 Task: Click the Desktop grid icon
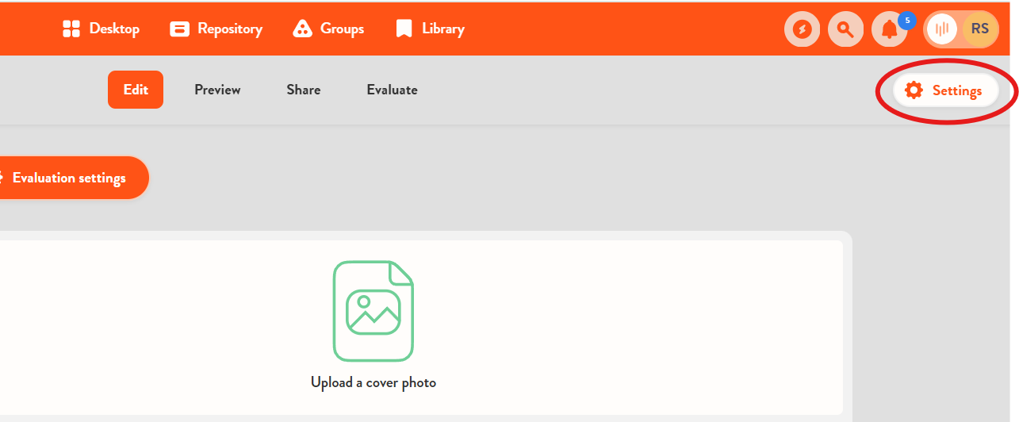(71, 29)
